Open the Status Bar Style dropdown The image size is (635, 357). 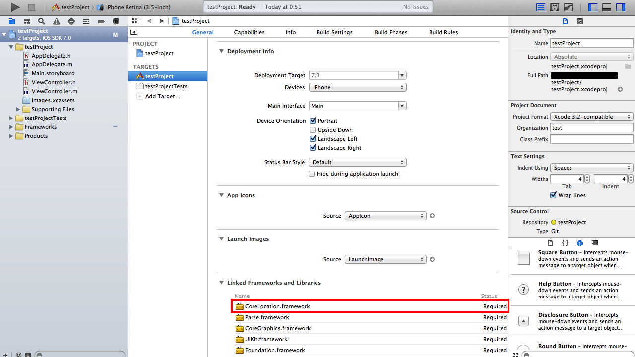[x=358, y=162]
